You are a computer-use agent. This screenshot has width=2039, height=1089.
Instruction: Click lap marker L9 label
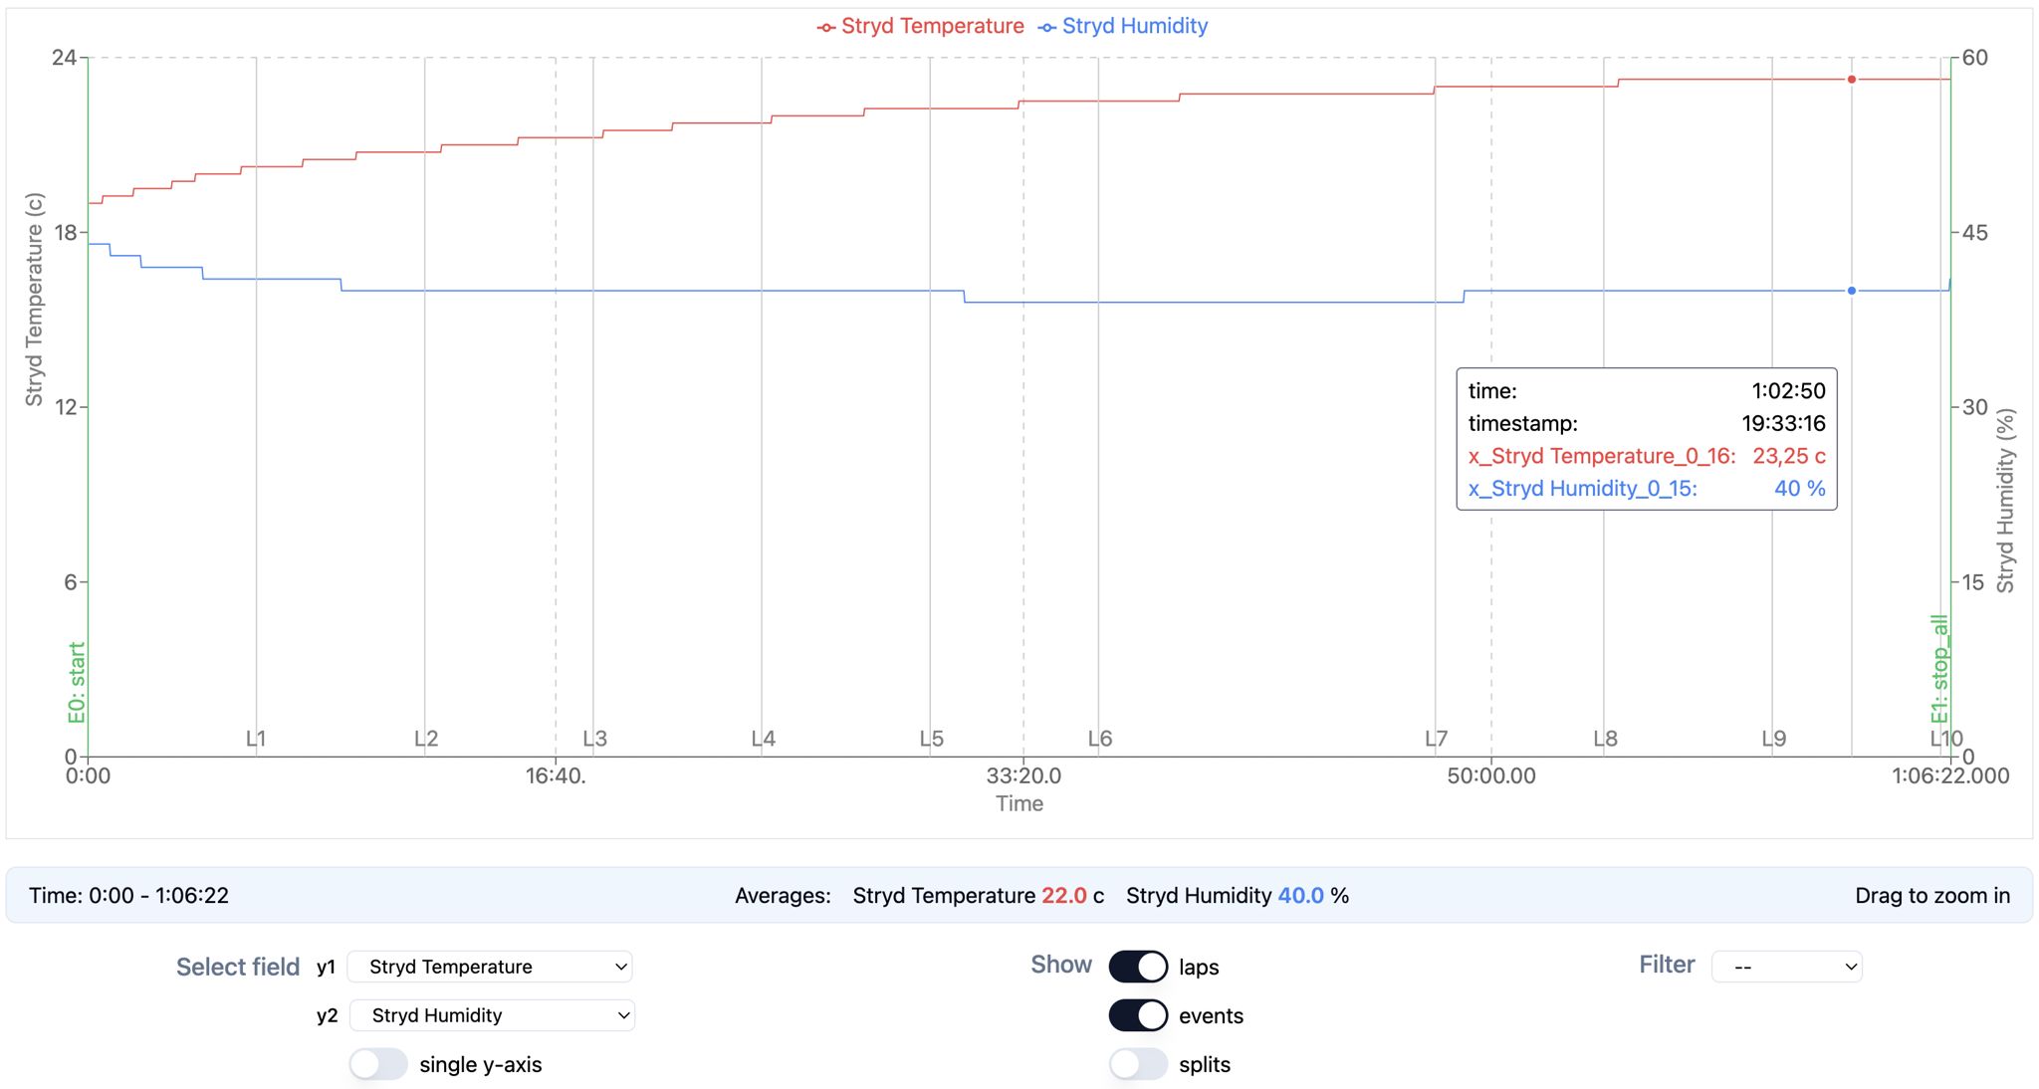[x=1773, y=739]
